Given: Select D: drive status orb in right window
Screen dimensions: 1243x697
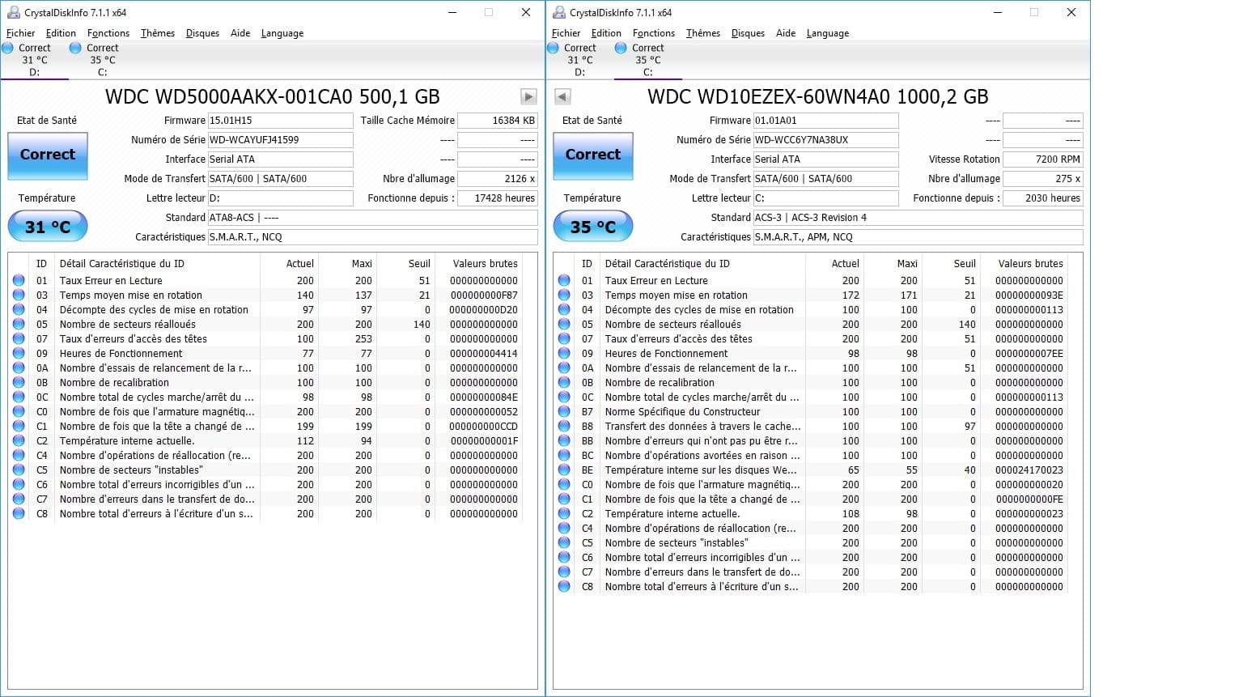Looking at the screenshot, I should (554, 48).
